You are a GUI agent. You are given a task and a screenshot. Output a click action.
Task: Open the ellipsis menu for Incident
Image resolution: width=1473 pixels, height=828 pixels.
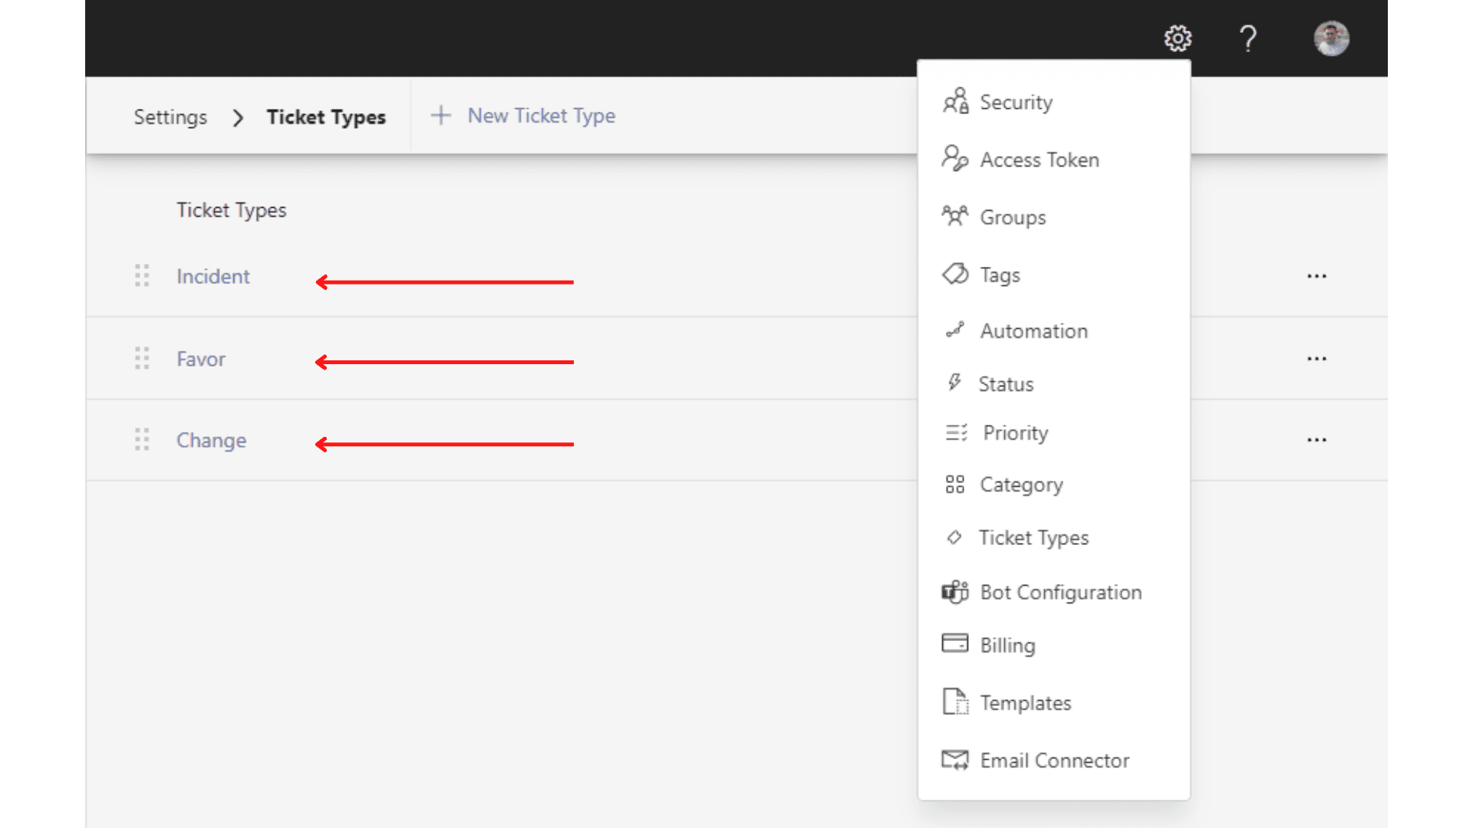tap(1316, 276)
